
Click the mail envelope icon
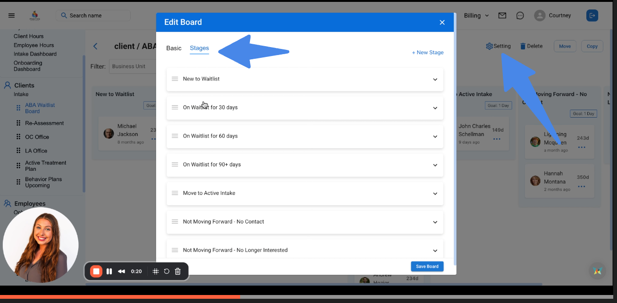click(x=502, y=16)
